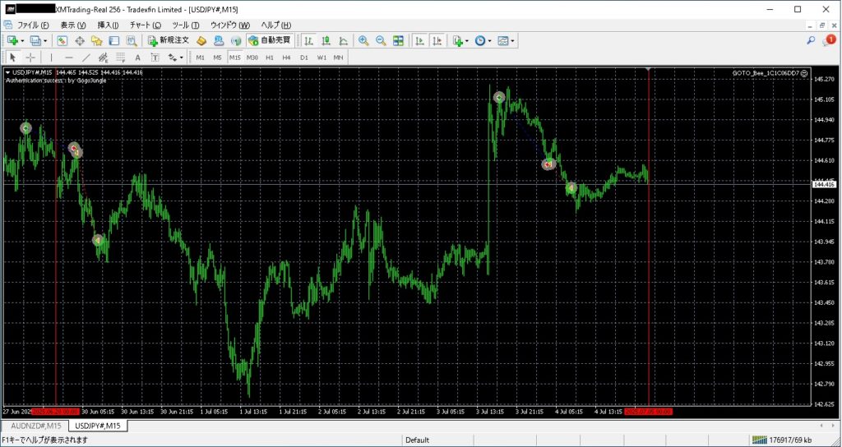The width and height of the screenshot is (842, 447).
Task: Select the trendline drawing tool
Action: pos(86,58)
